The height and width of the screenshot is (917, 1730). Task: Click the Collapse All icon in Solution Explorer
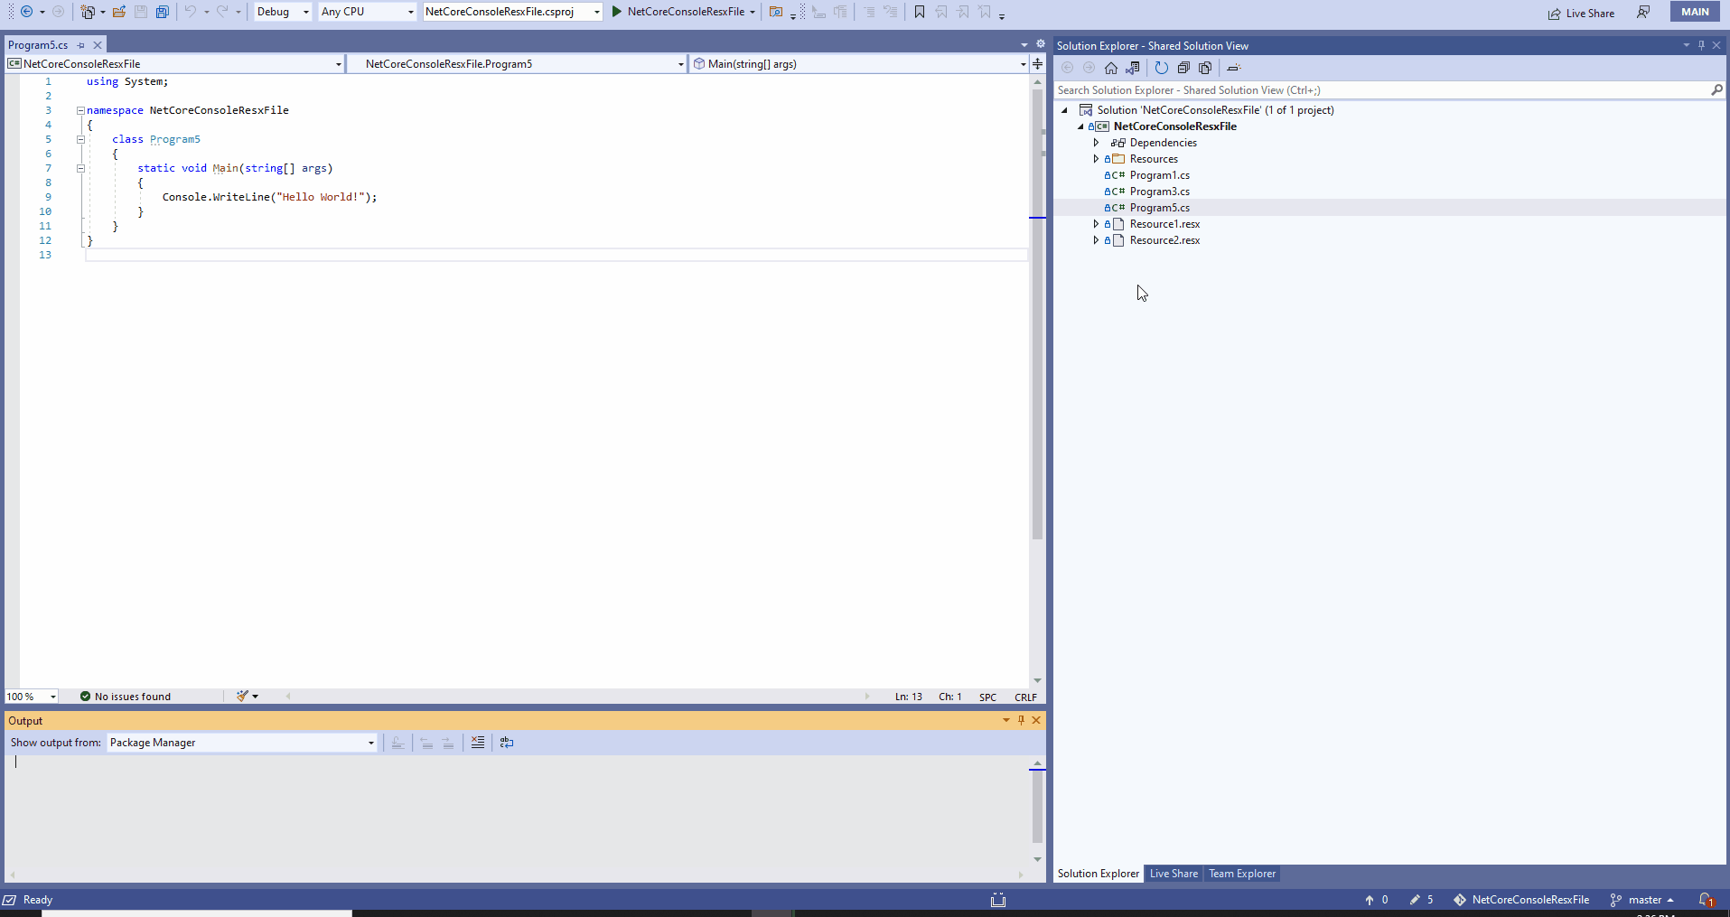pyautogui.click(x=1183, y=67)
